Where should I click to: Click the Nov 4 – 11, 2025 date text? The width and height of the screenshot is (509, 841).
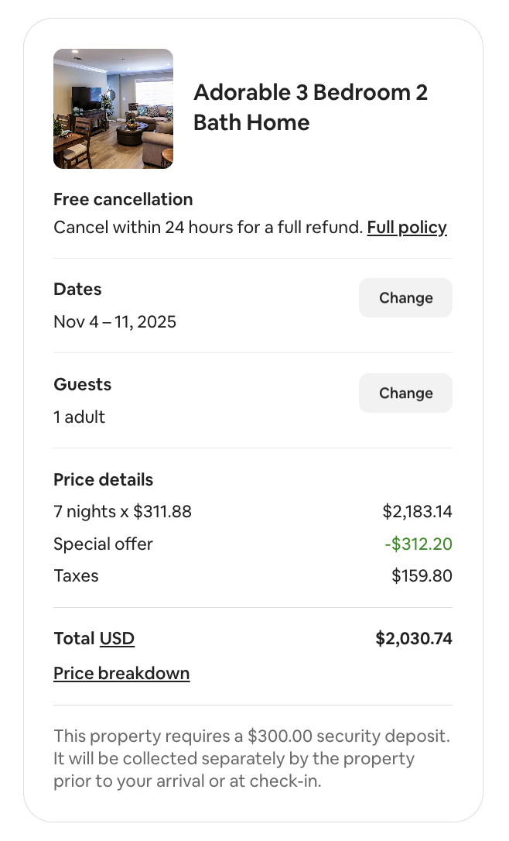[114, 321]
